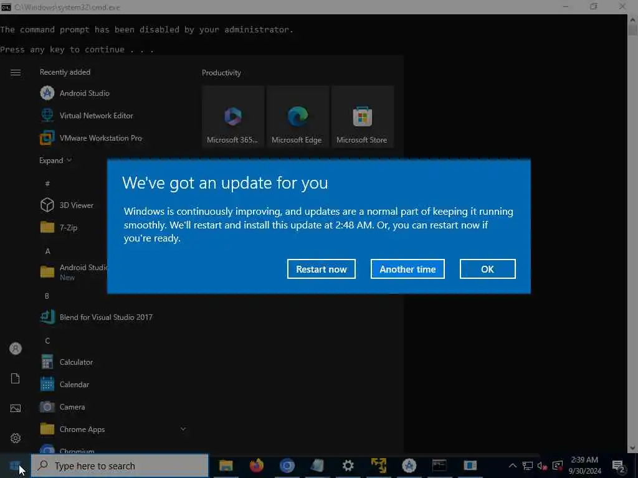
Task: Open the yellow arrows taskbar icon
Action: point(378,466)
